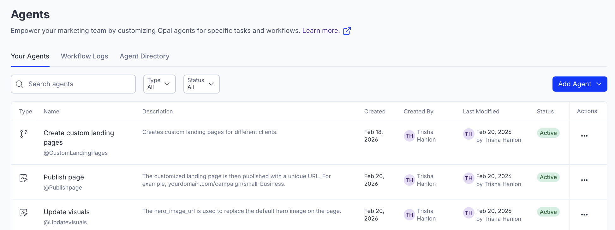The image size is (615, 230).
Task: Expand the Type filter dropdown
Action: click(159, 84)
